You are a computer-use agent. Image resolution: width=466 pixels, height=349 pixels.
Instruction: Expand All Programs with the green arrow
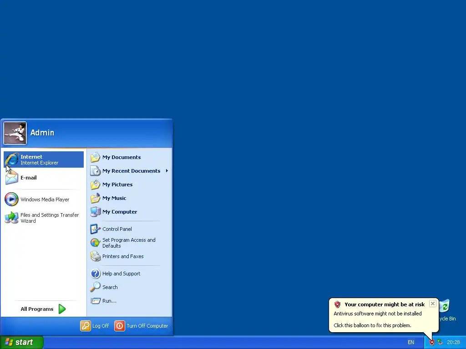tap(62, 309)
